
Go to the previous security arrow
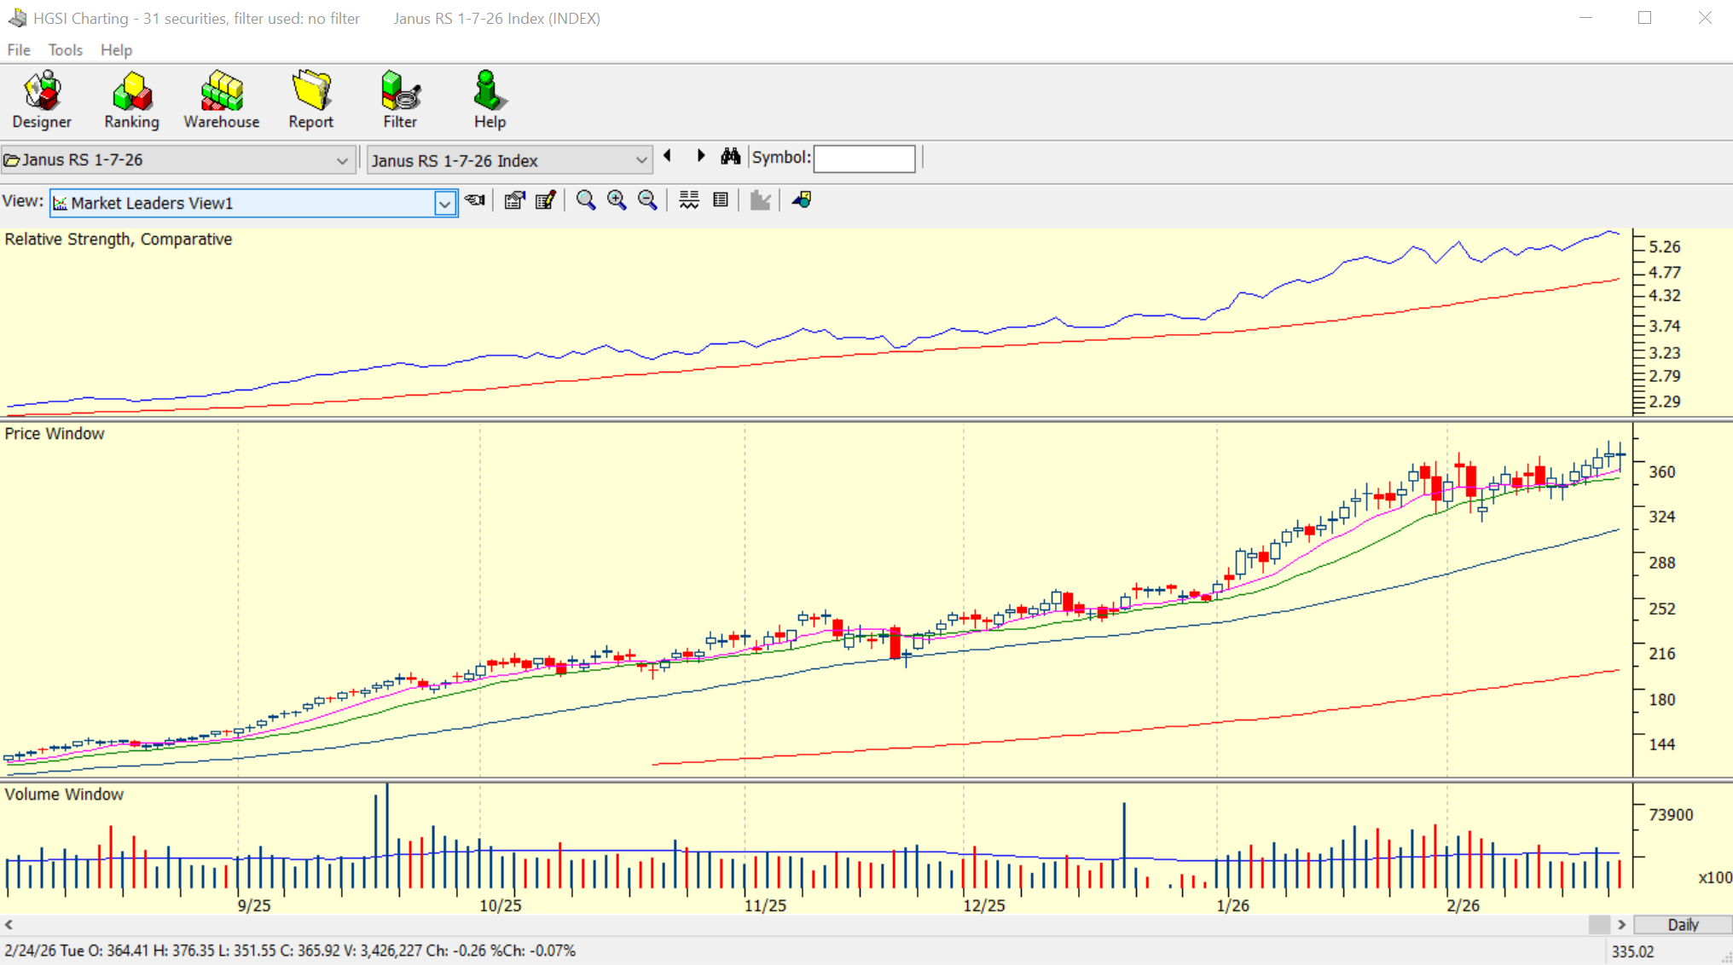click(x=668, y=157)
